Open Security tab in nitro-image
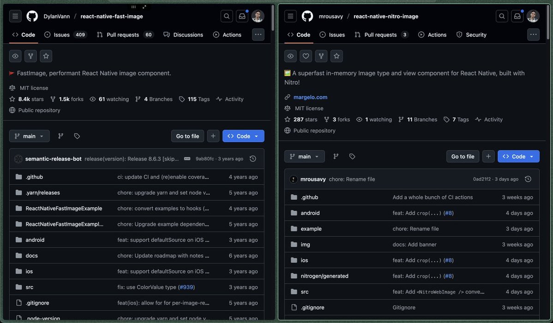553x323 pixels. coord(471,35)
